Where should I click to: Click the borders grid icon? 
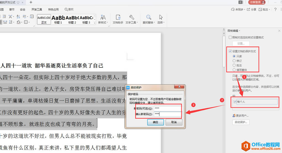point(26,22)
